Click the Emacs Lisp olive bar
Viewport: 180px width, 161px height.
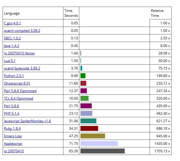93,136
